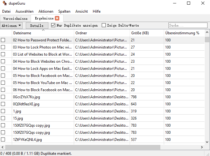Click the horizontal scrollbar right arrow
This screenshot has height=156, width=210.
coord(202,147)
